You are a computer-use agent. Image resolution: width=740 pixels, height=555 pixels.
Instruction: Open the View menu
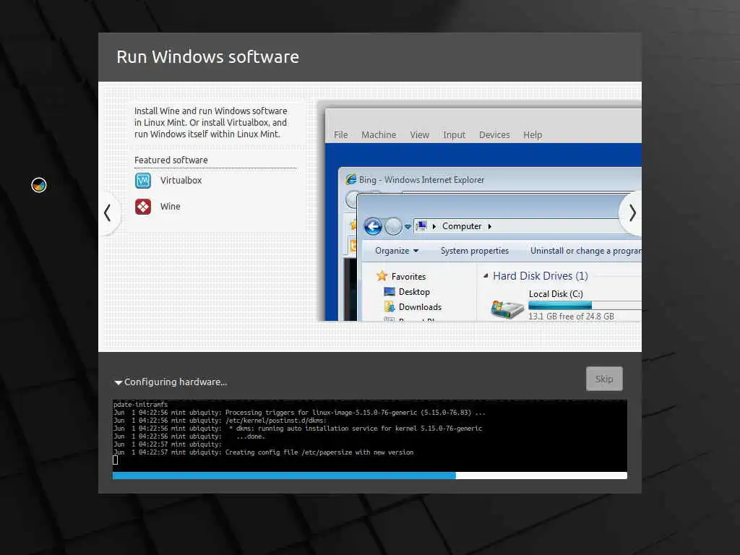point(420,135)
